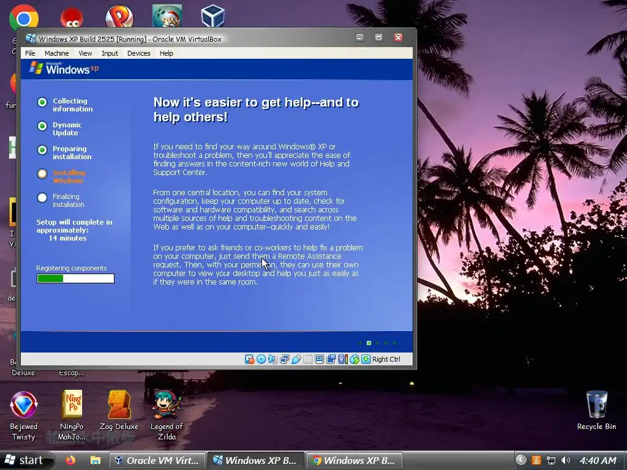Screen dimensions: 627x470
Task: Click the Finalizing installation empty step bullet
Action: pos(42,198)
